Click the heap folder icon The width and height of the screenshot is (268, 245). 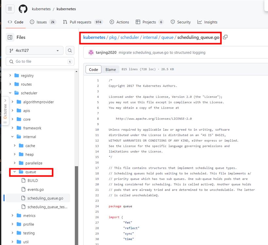coord(21,154)
